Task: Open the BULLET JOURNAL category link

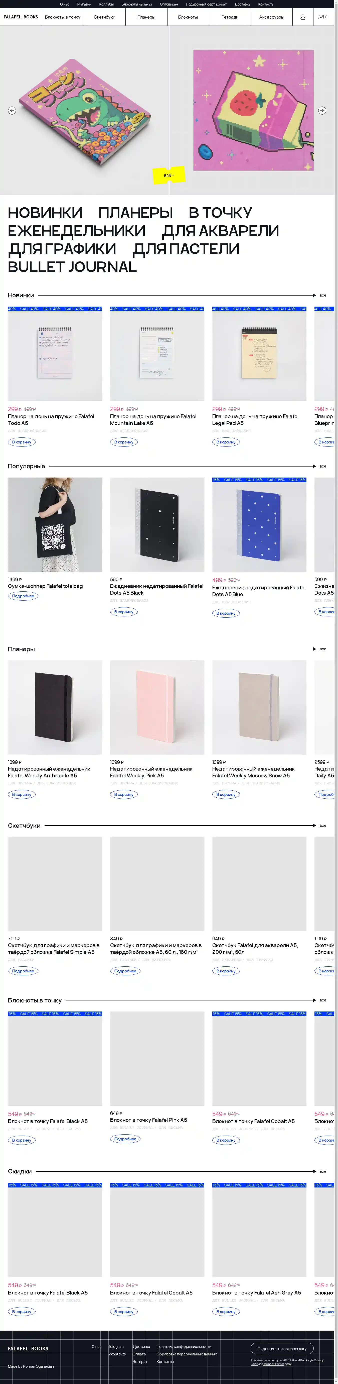Action: point(72,267)
